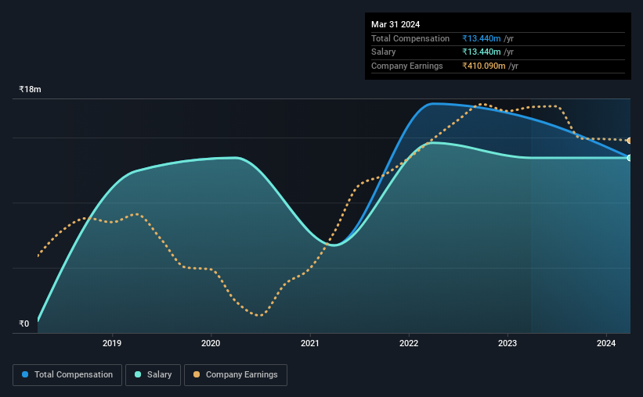Select the 2023 axis label
The height and width of the screenshot is (397, 643).
pos(508,343)
